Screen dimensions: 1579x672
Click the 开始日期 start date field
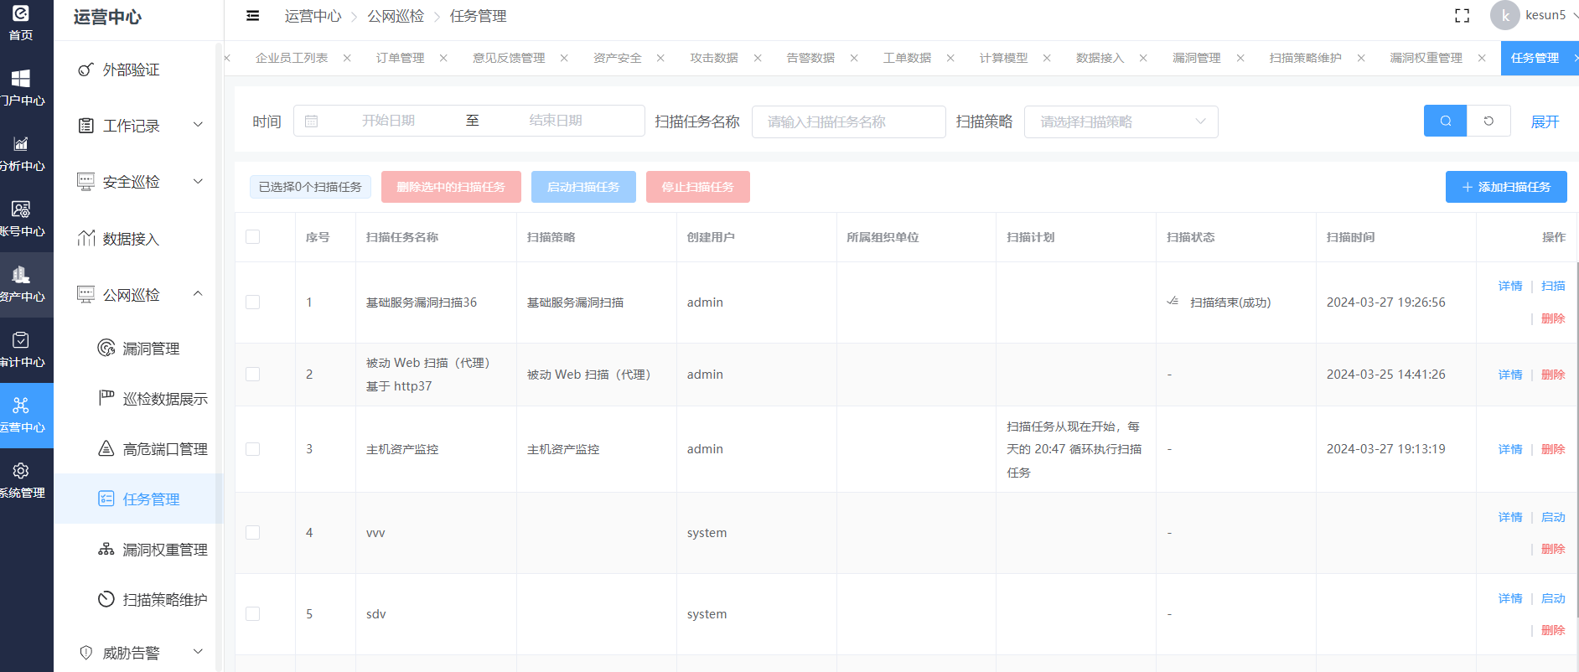click(388, 121)
